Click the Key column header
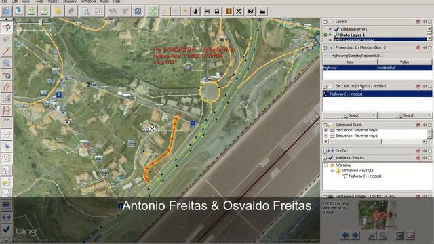 click(350, 62)
